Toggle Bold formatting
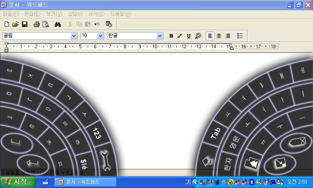This screenshot has height=188, width=313. pos(171,36)
